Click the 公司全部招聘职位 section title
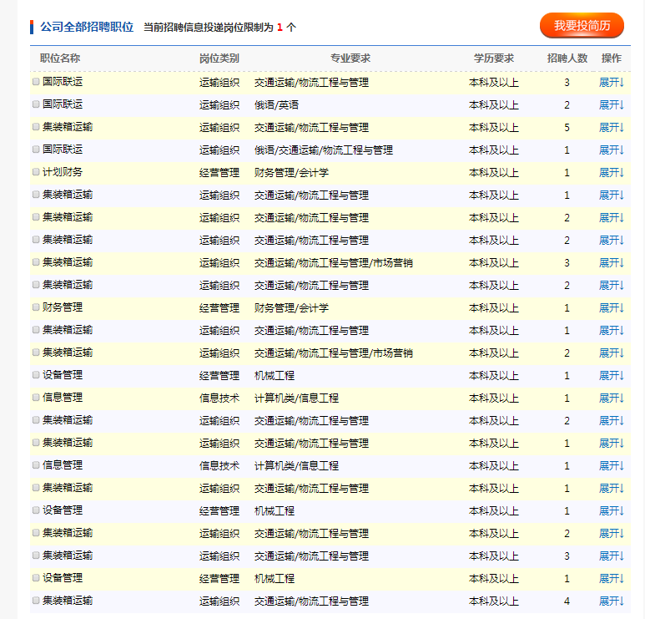The height and width of the screenshot is (619, 645). [x=87, y=27]
